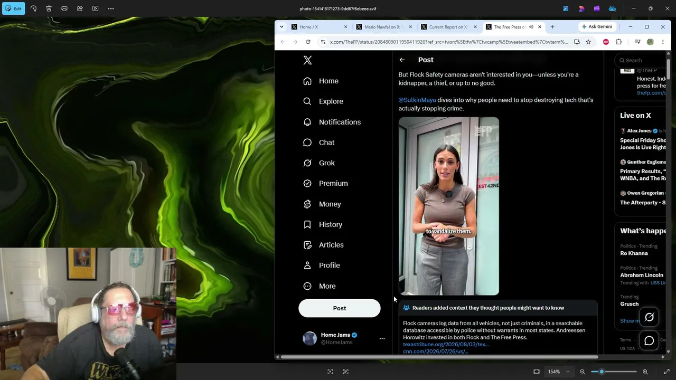This screenshot has width=676, height=380.
Task: Open the floating chat messages button
Action: tap(649, 341)
